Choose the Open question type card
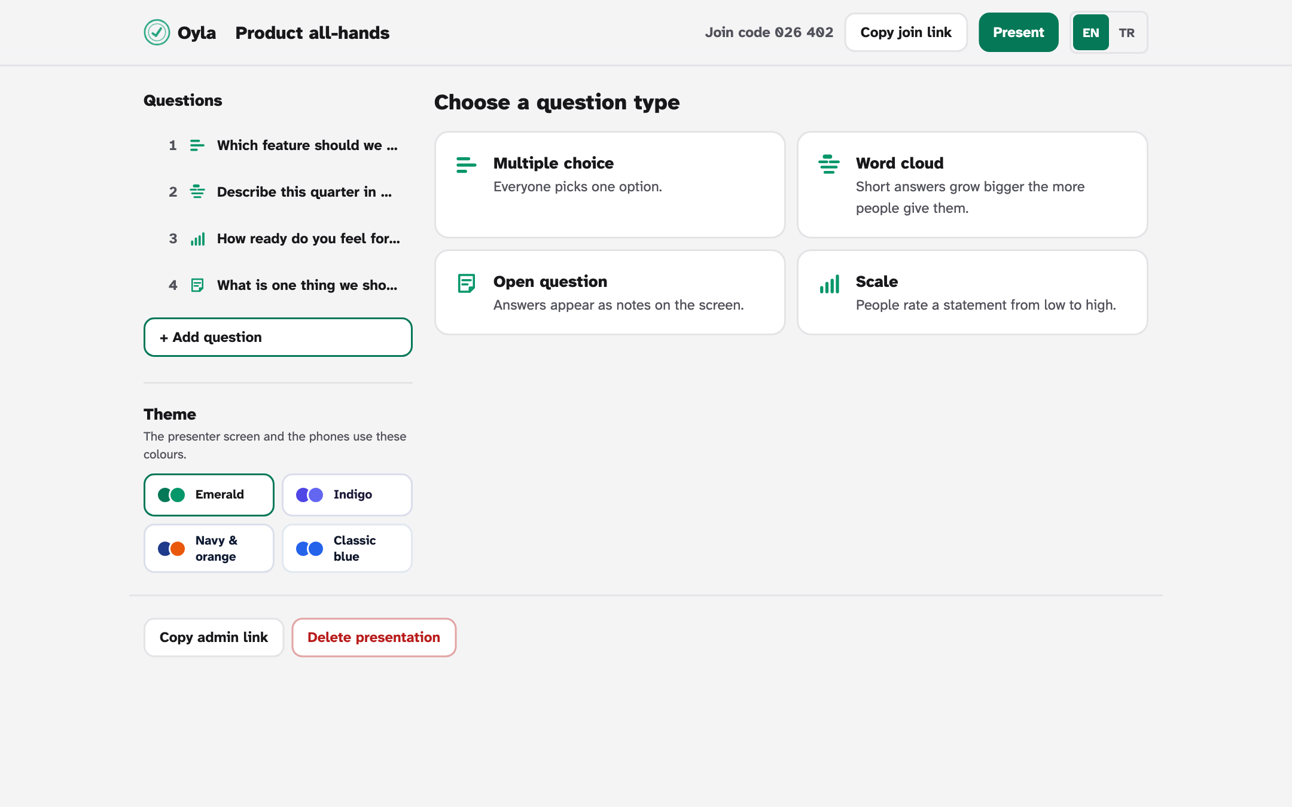 tap(610, 292)
